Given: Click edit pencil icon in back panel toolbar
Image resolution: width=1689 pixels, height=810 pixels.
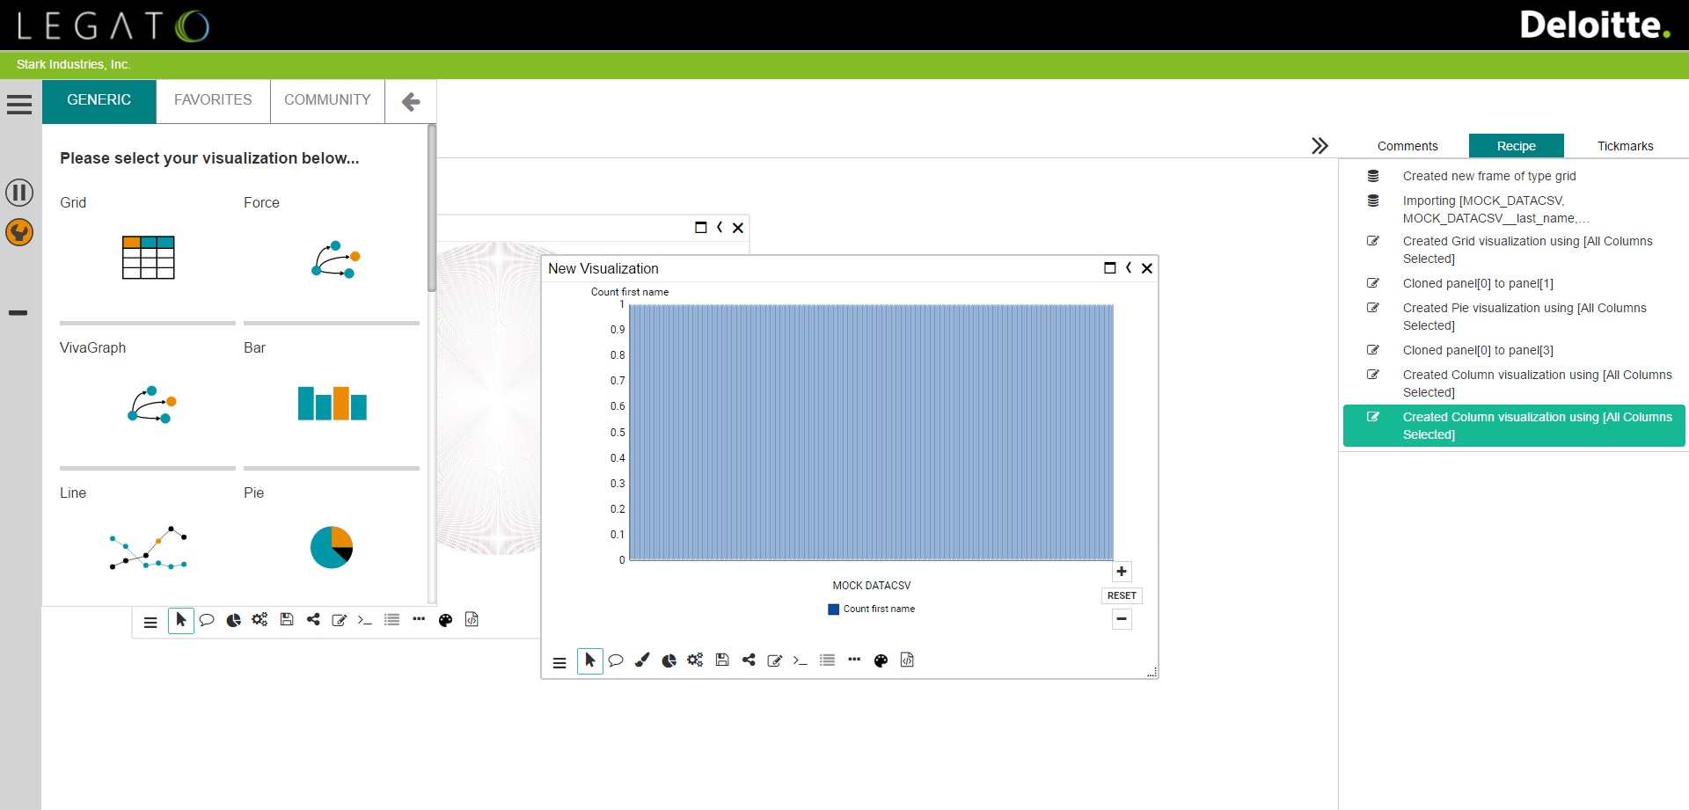Looking at the screenshot, I should pyautogui.click(x=340, y=620).
